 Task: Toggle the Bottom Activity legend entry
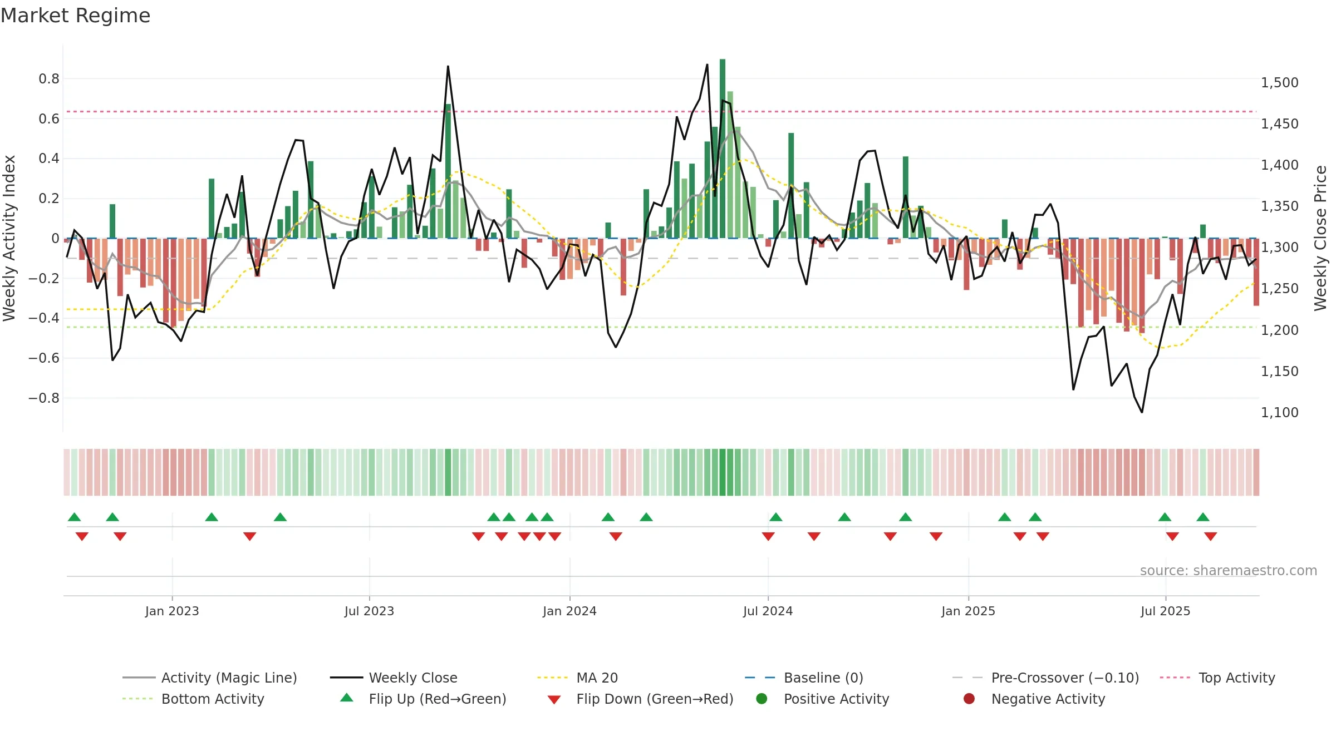193,699
